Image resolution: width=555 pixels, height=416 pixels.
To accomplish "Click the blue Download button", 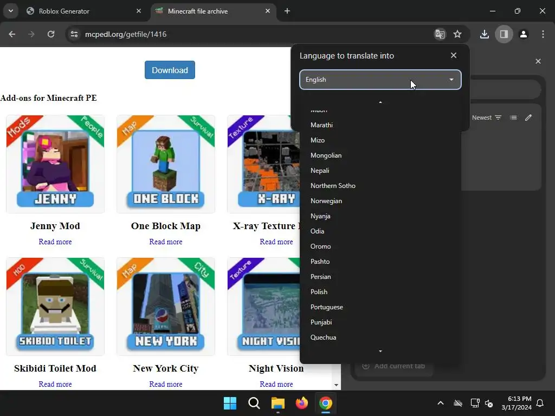I will point(170,70).
